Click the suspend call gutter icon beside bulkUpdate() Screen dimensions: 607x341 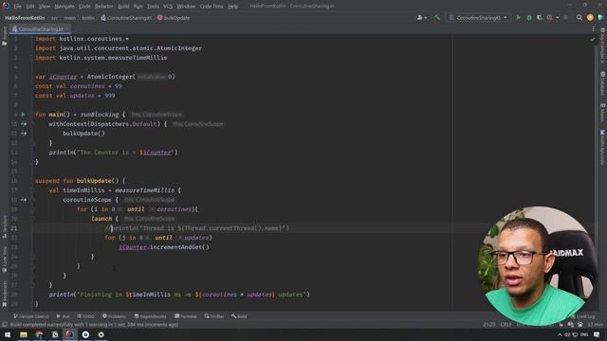(x=24, y=134)
